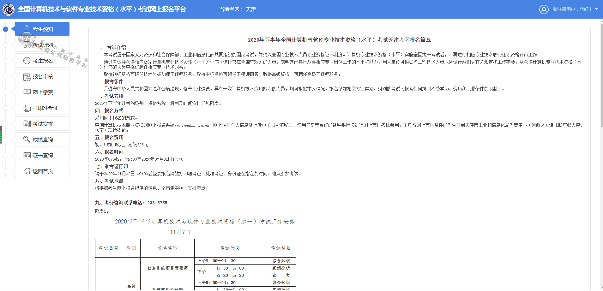Click the www.ruankao.org.cn address text
Viewport: 603px width, 291px height.
192,125
